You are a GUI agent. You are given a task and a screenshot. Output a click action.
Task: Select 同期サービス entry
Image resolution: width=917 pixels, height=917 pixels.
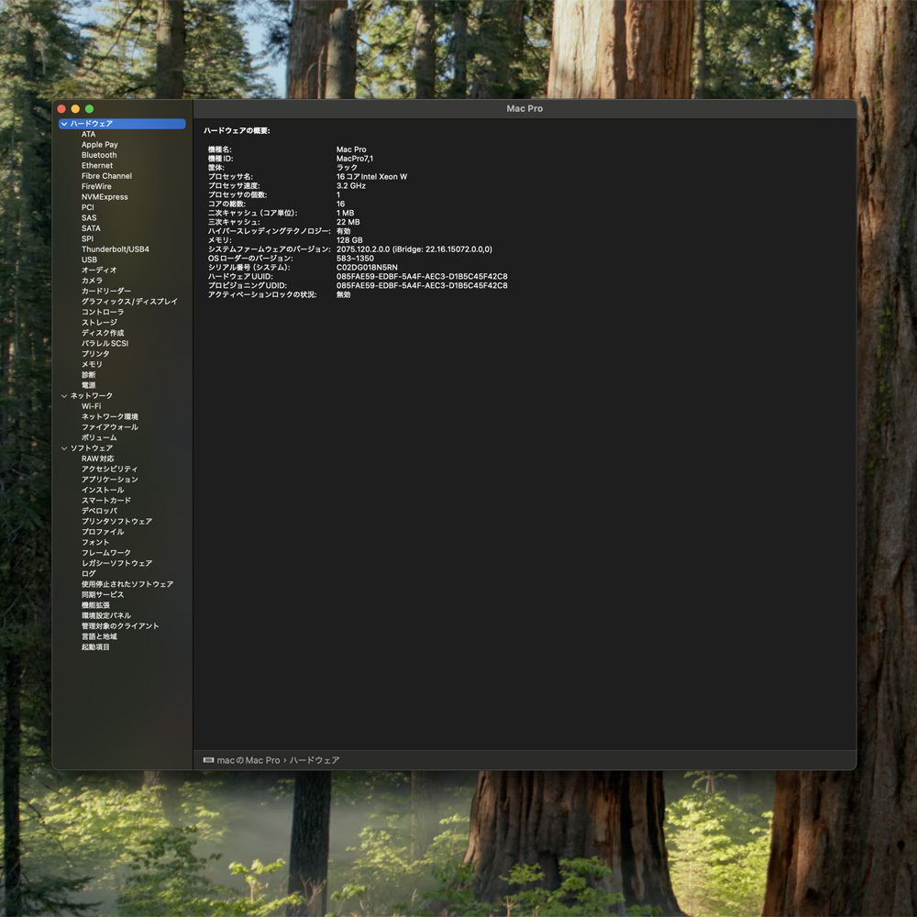[103, 595]
